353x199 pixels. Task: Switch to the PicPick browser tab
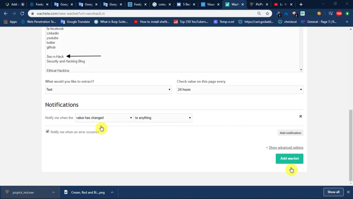(x=259, y=4)
